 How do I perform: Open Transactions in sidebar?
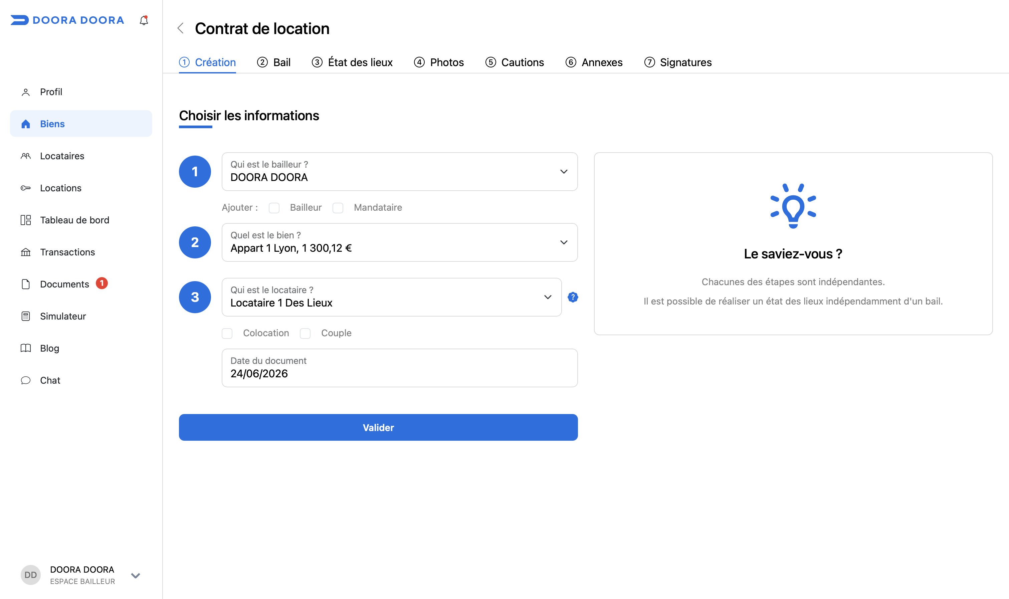coord(81,252)
